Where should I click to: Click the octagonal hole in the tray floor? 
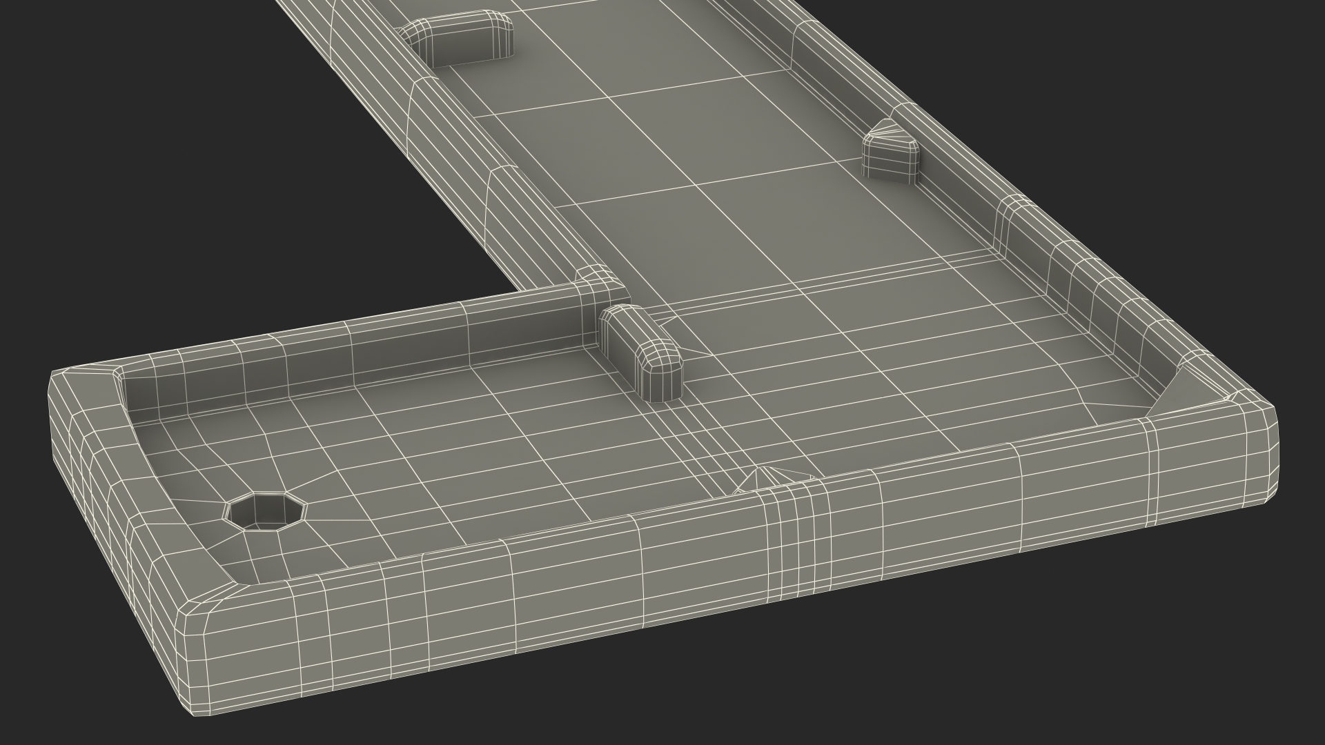266,511
